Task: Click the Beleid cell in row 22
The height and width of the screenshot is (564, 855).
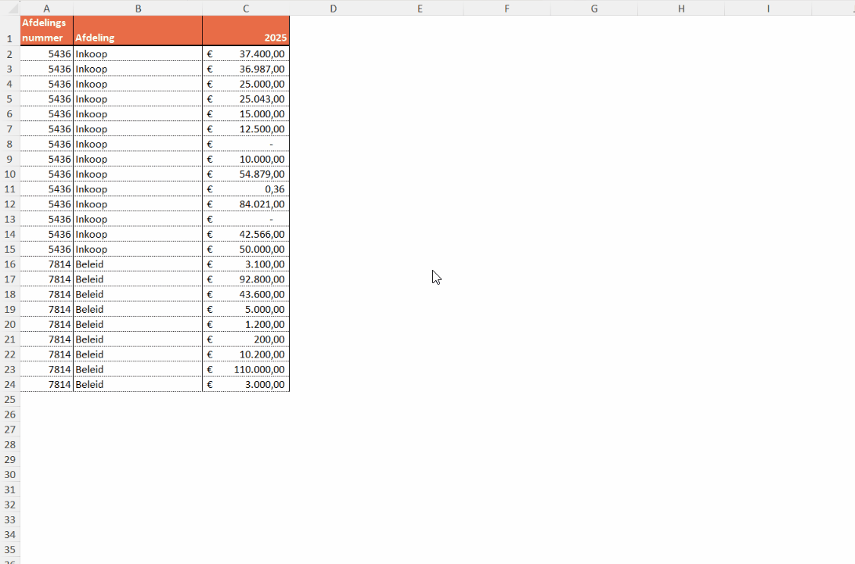Action: pos(138,354)
